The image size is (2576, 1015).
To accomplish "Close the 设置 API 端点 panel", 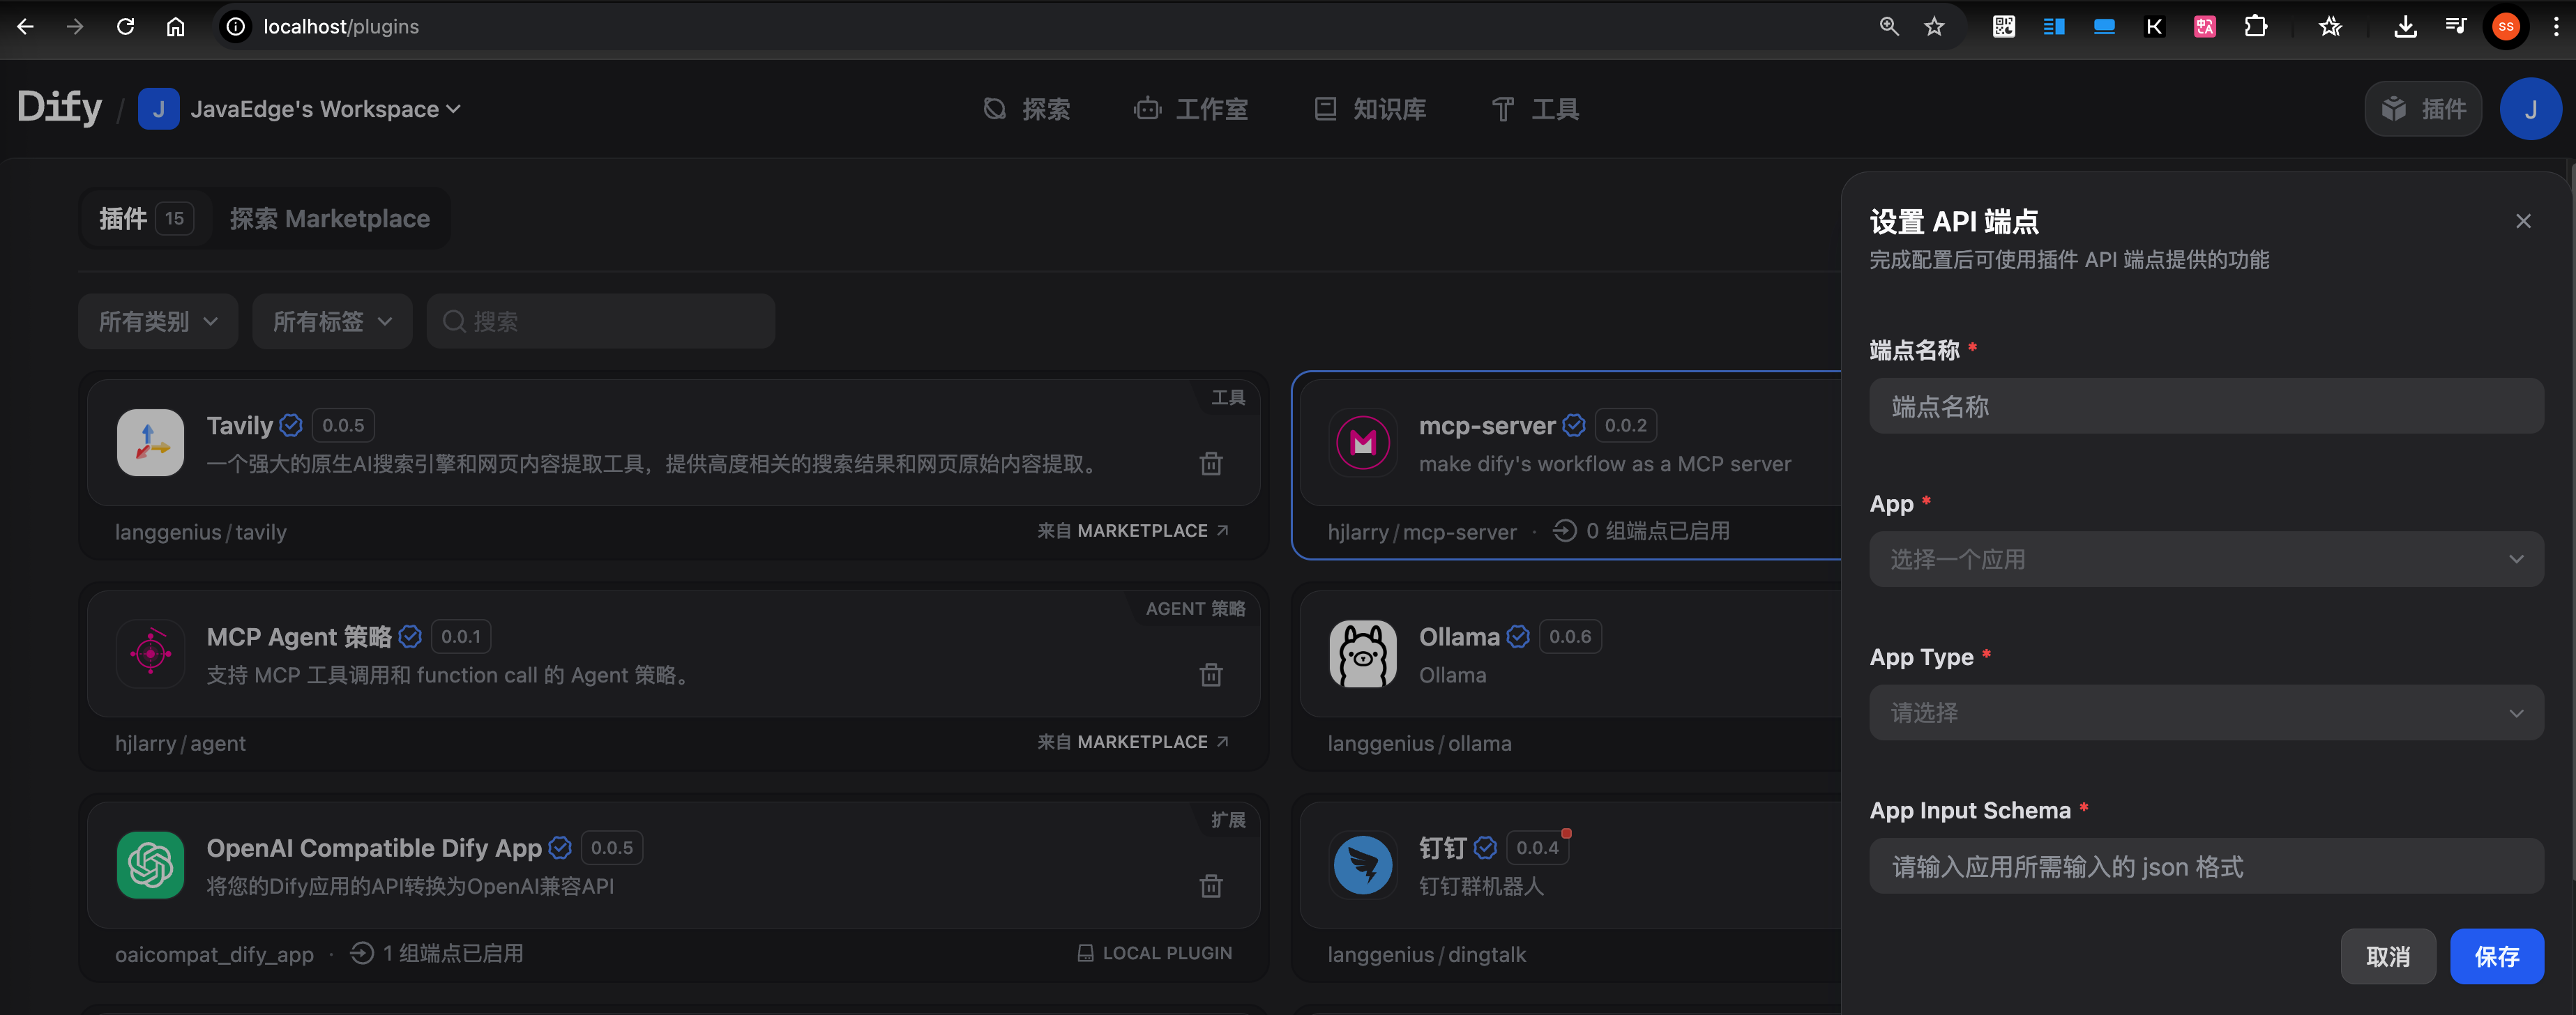I will click(x=2523, y=221).
